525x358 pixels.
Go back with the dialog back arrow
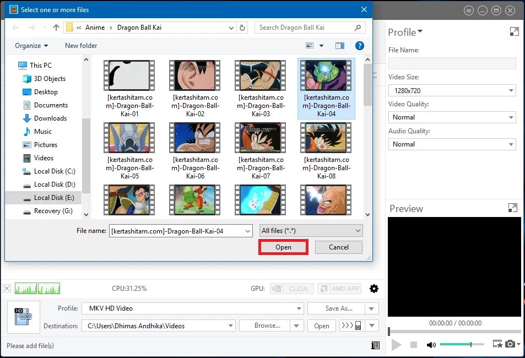(x=15, y=28)
